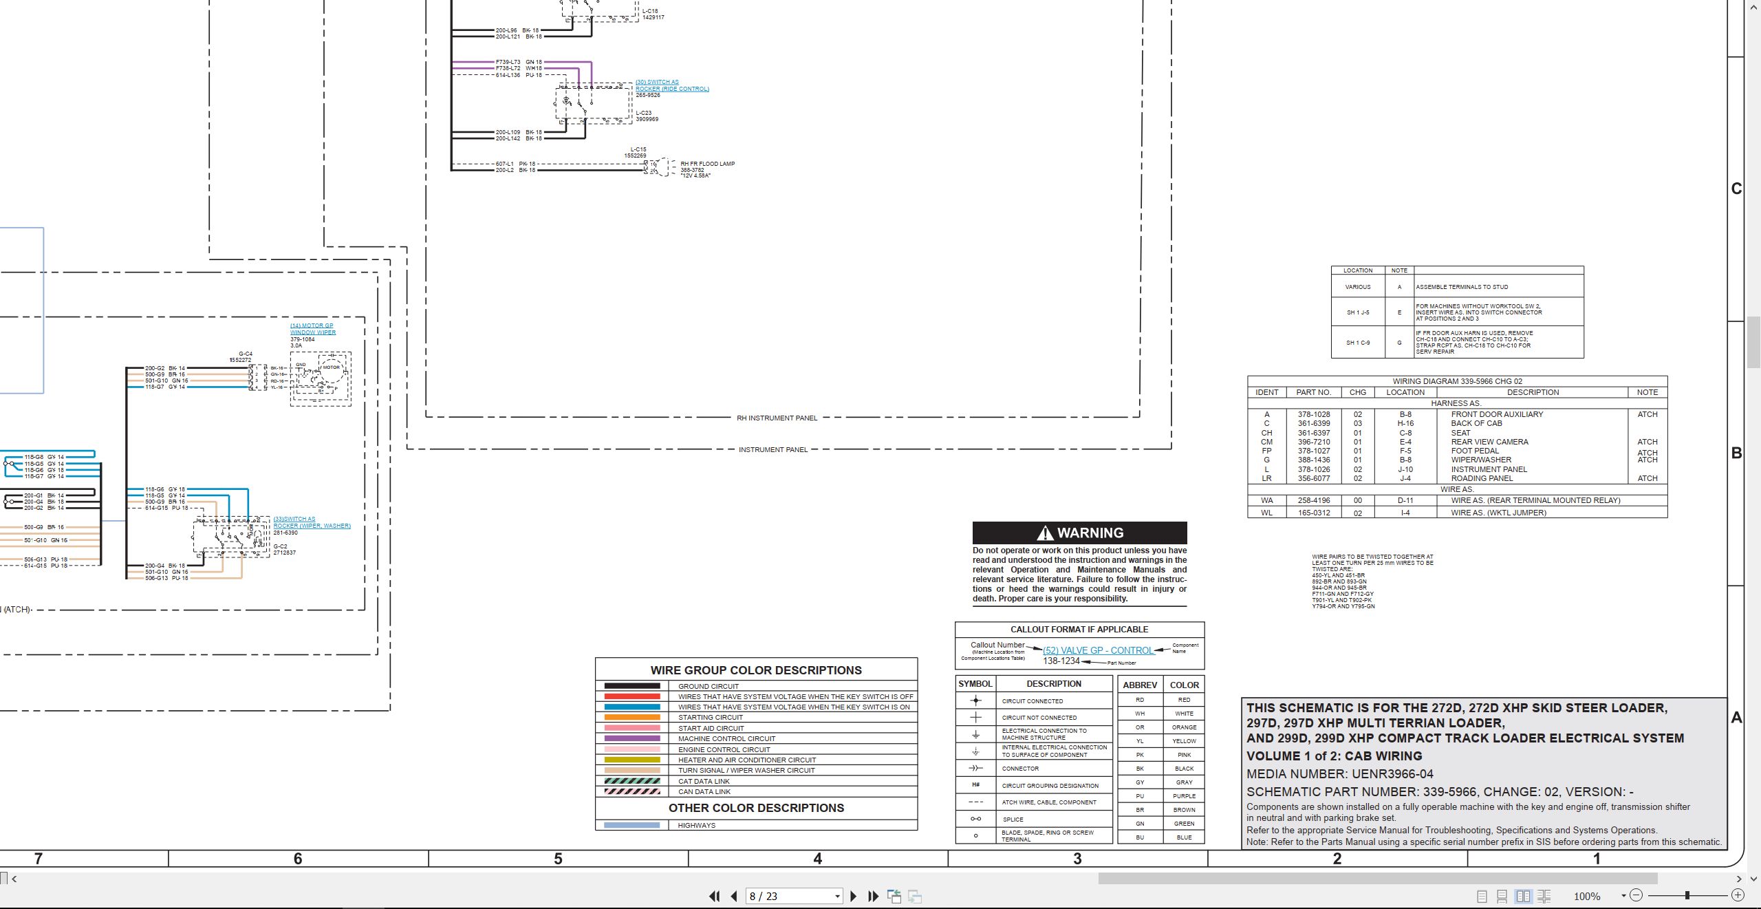Open the zoom level dropdown arrow
The width and height of the screenshot is (1761, 909).
pyautogui.click(x=1623, y=896)
